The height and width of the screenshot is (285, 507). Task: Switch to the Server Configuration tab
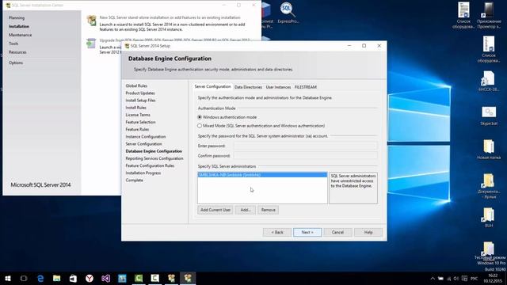tap(212, 86)
